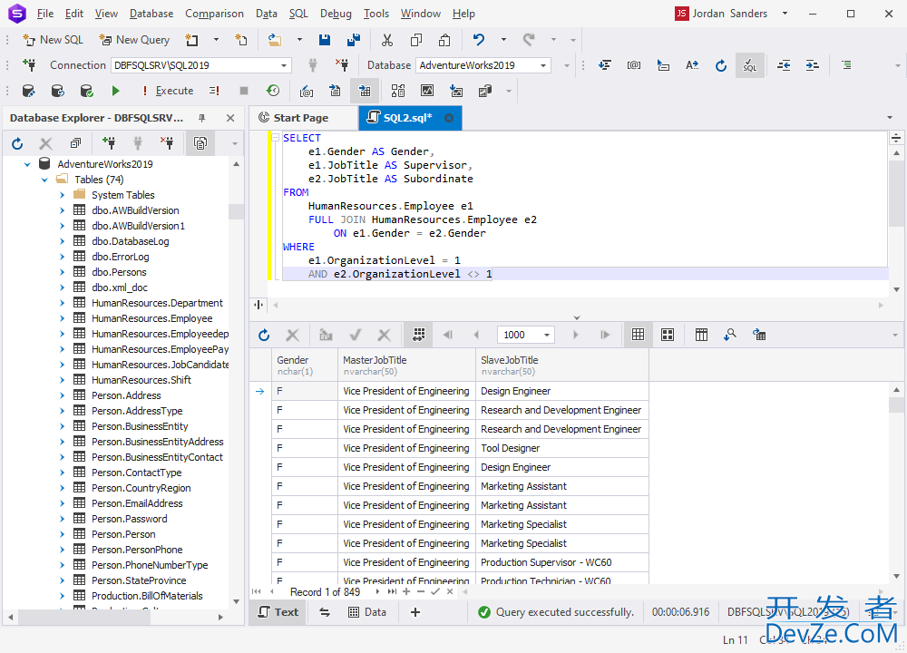Switch to the Text view tab
907x653 pixels.
(x=278, y=612)
